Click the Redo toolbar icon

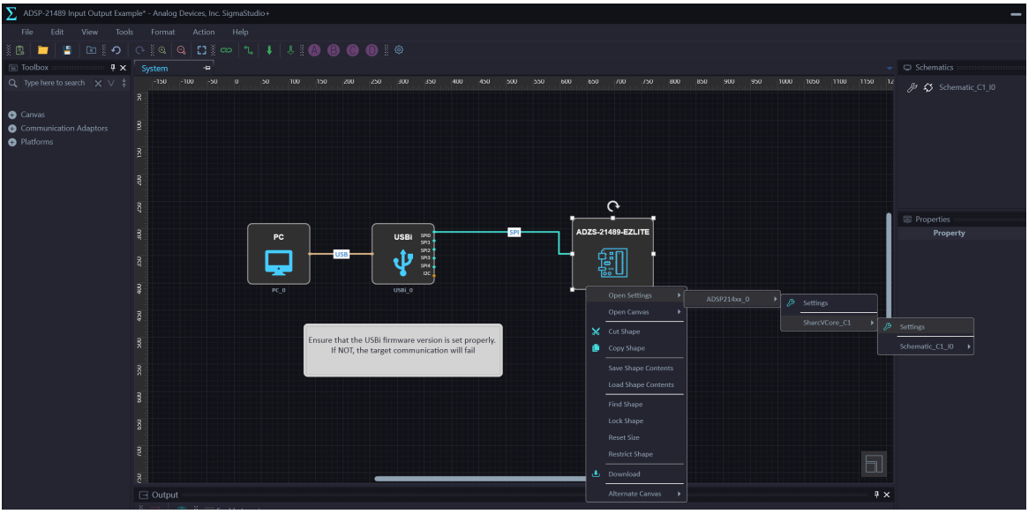click(x=139, y=50)
